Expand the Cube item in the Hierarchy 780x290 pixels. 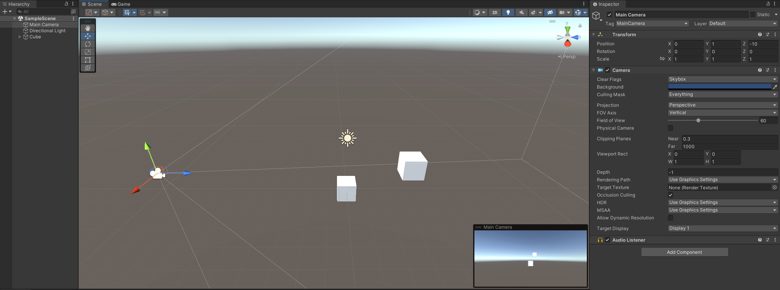click(x=20, y=37)
